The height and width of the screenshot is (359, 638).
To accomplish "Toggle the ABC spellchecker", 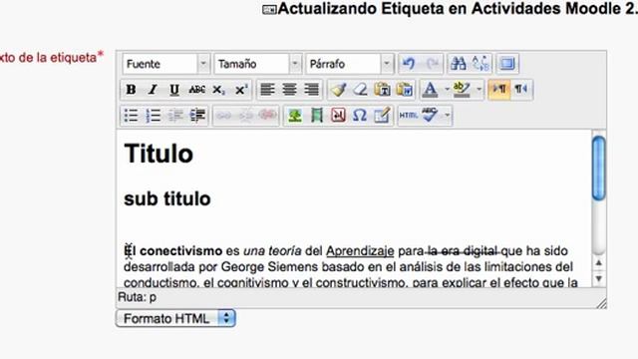I will (430, 116).
